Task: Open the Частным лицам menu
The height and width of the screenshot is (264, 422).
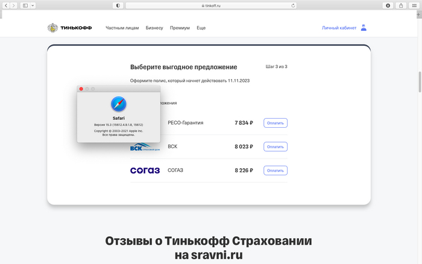Action: tap(122, 28)
